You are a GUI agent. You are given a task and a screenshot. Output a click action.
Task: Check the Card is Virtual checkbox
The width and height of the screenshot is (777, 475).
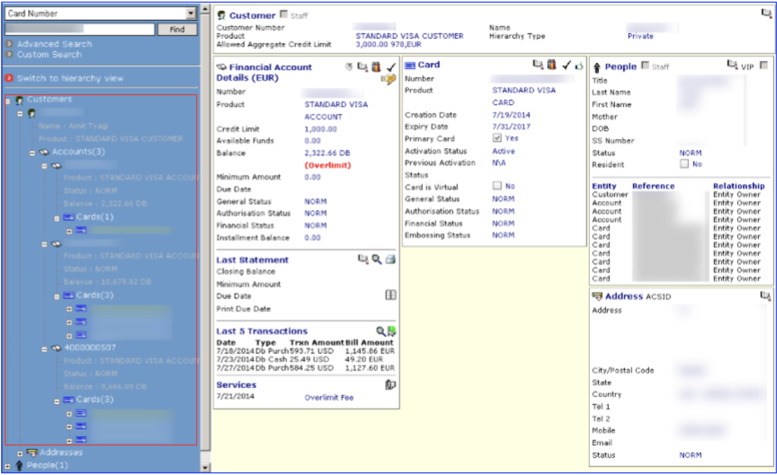tap(497, 185)
